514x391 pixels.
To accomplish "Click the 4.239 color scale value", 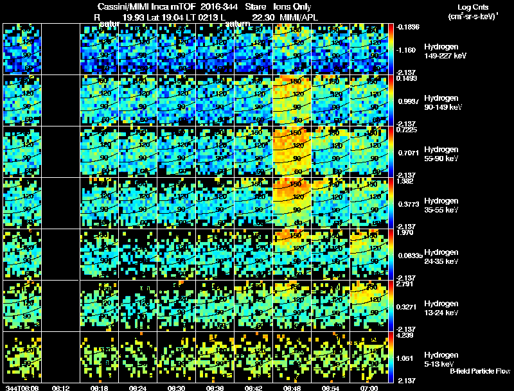I will pos(405,335).
